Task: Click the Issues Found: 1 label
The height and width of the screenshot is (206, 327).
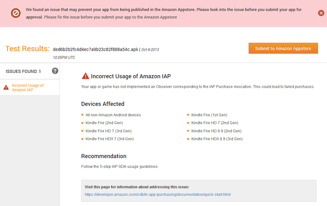Action: point(23,71)
